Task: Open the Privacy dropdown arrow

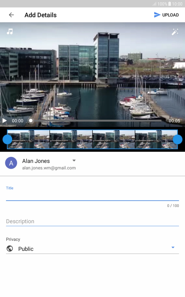Action: coord(173,247)
